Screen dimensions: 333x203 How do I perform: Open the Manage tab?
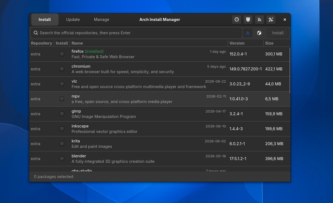coord(102,20)
